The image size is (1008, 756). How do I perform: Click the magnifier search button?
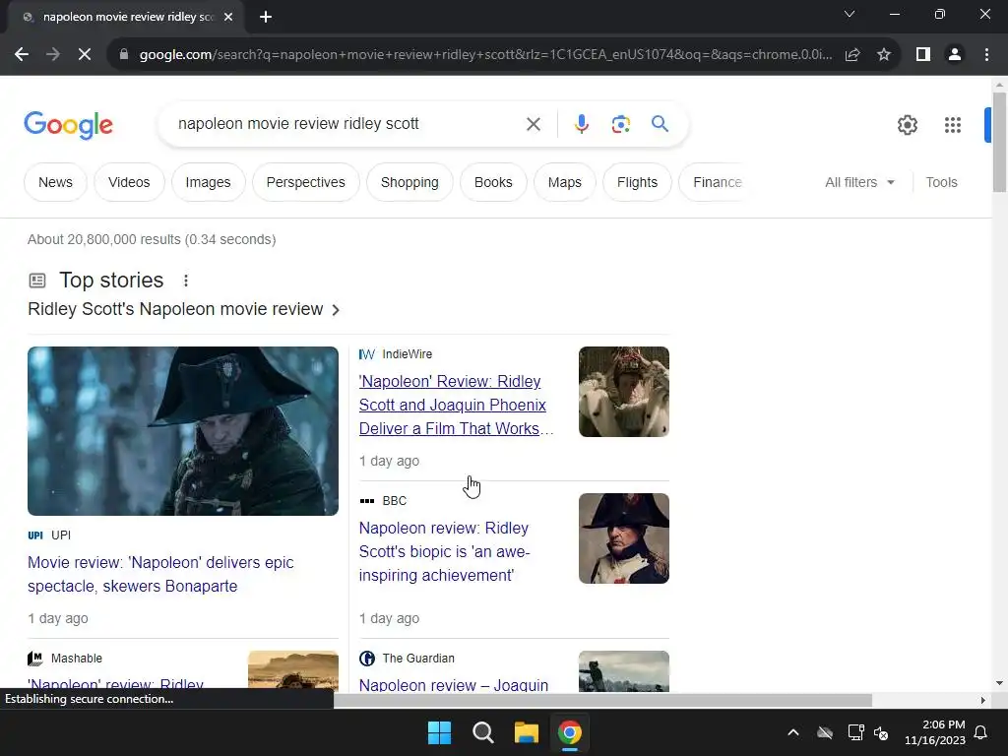click(x=660, y=123)
